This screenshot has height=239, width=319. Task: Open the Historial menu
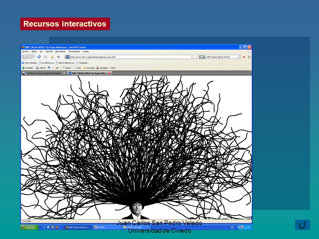(x=49, y=51)
